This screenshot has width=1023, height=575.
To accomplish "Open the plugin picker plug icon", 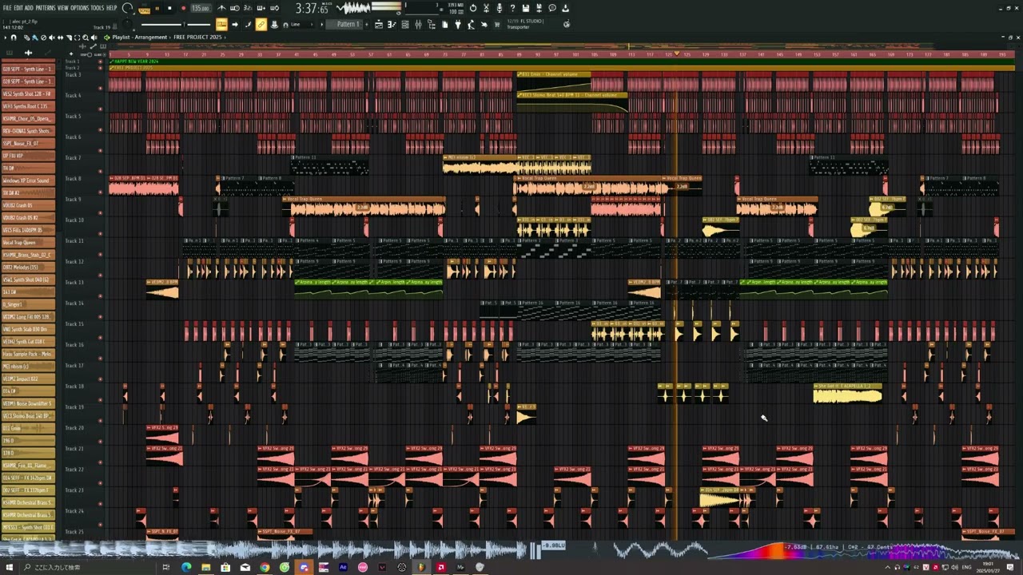I will (x=457, y=25).
